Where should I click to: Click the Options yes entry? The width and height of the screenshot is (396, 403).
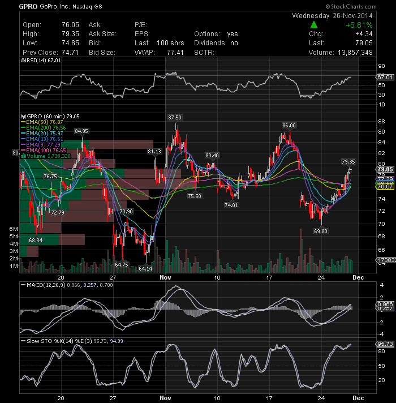tap(216, 34)
